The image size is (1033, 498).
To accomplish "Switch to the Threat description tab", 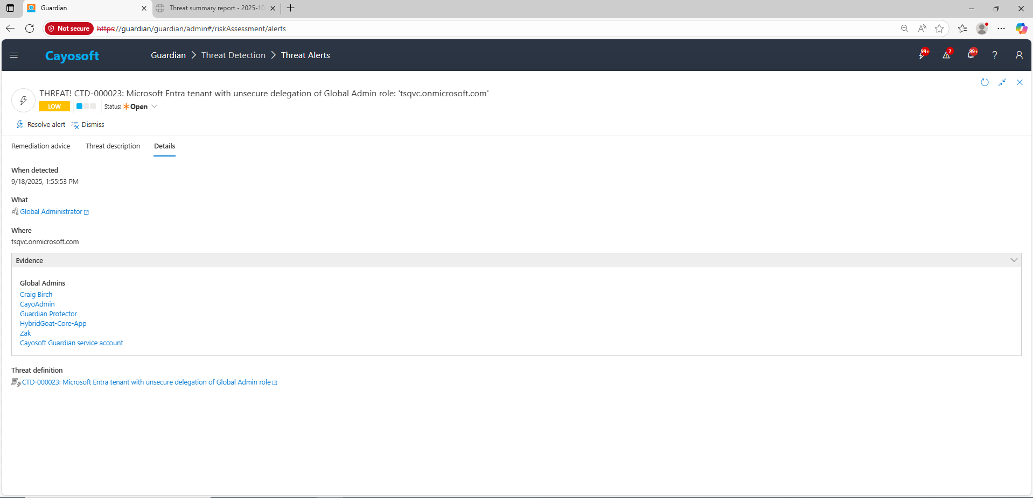I will 113,146.
